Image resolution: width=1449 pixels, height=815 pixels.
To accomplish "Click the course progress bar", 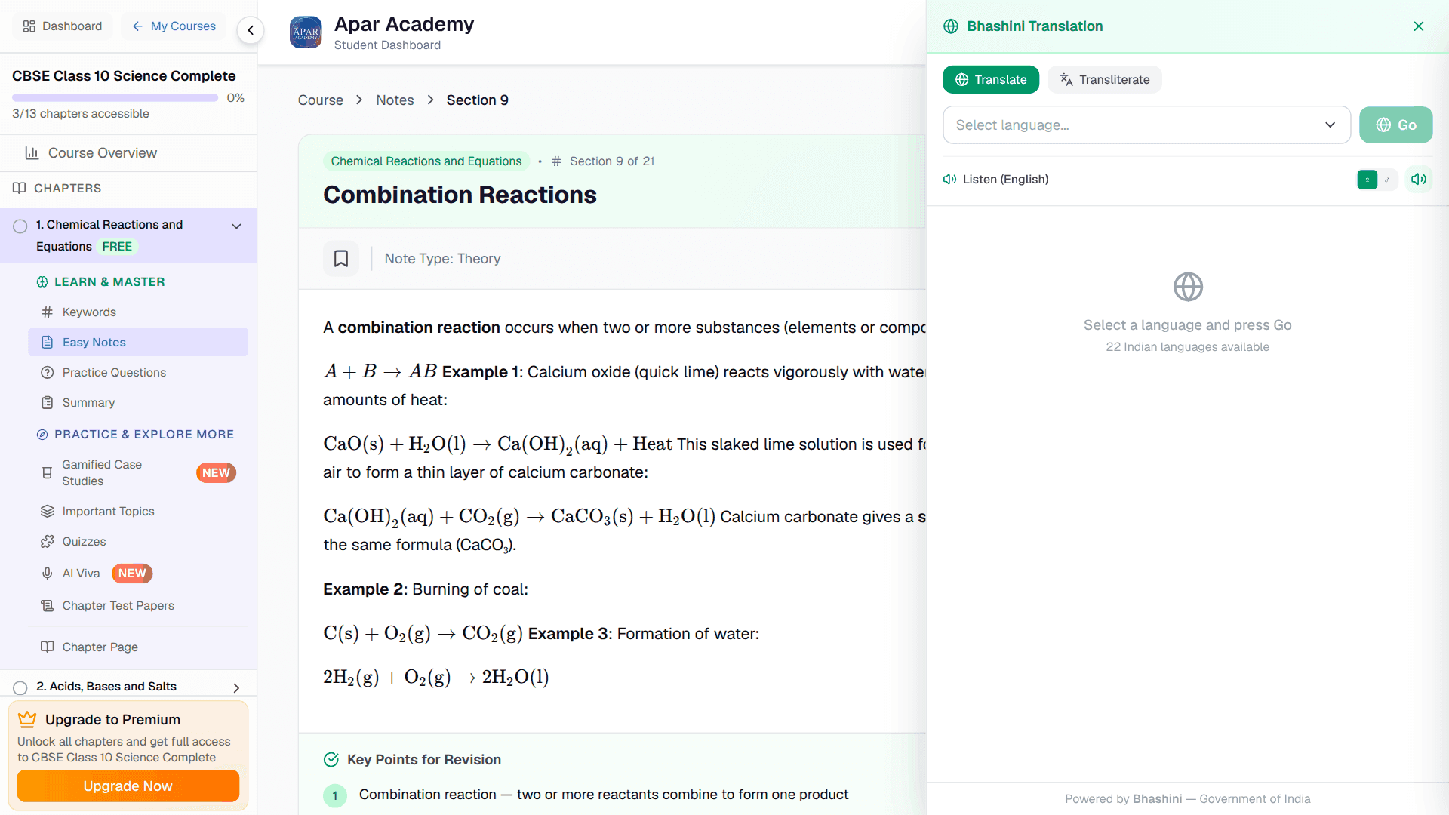I will point(115,98).
